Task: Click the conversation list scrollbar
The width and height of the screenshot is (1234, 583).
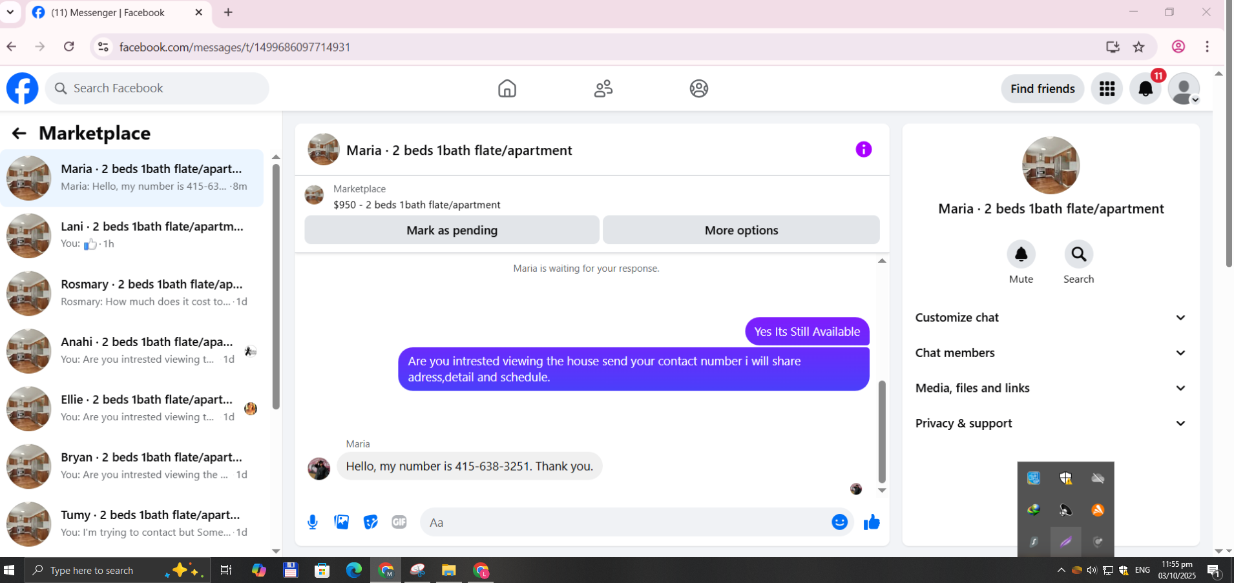Action: coord(276,287)
